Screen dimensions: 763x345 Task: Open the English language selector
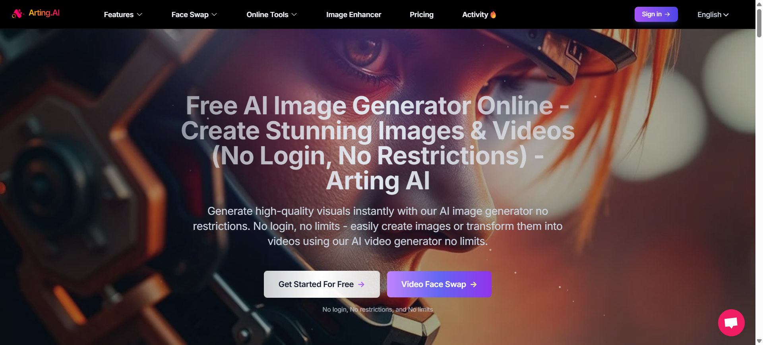(x=713, y=15)
